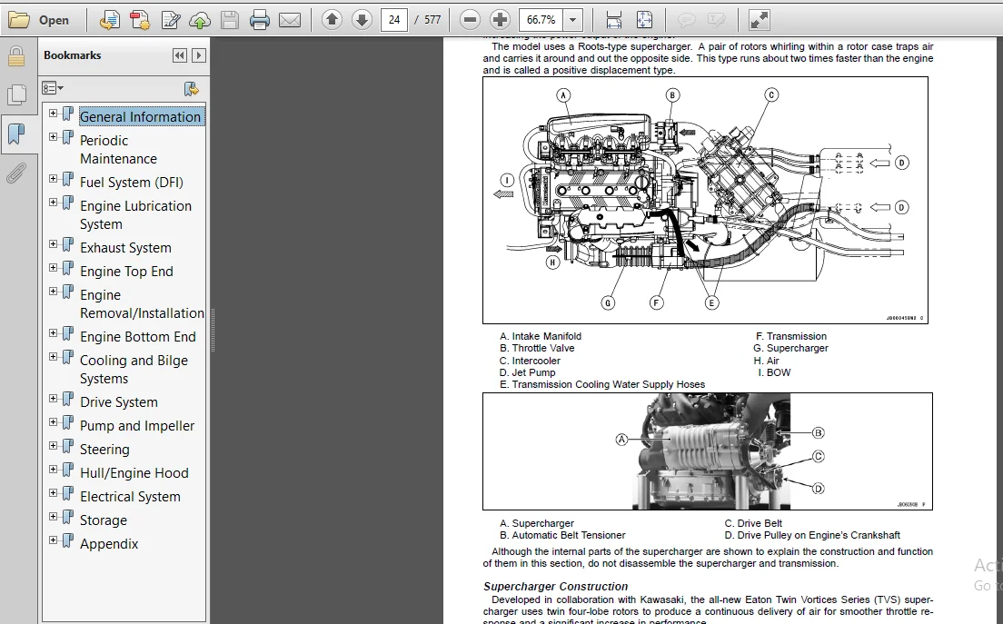This screenshot has width=1003, height=624.
Task: Click the page number field showing 24
Action: pyautogui.click(x=394, y=20)
